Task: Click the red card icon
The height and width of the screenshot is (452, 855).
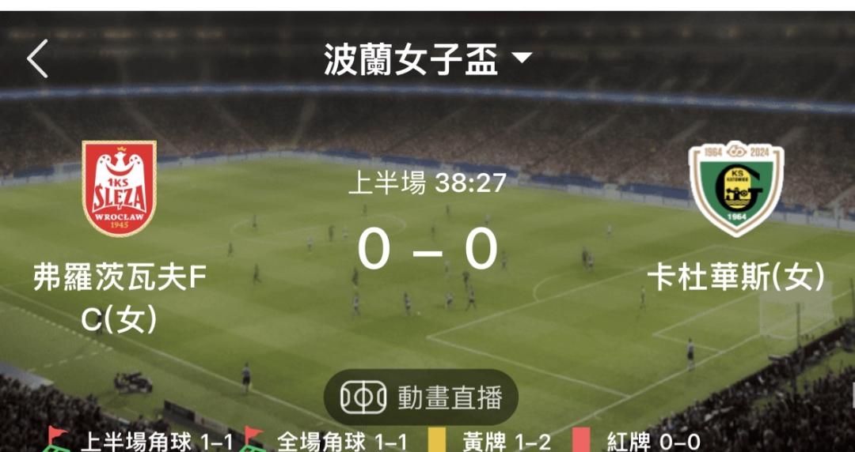Action: (583, 441)
